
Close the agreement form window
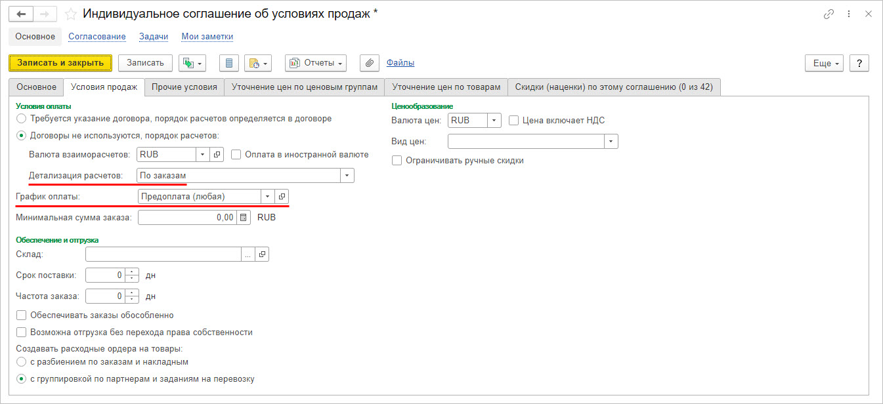click(x=869, y=14)
